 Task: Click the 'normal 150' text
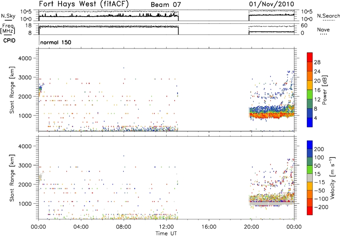(56, 42)
